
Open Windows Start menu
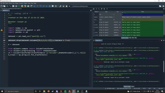coord(2,91)
